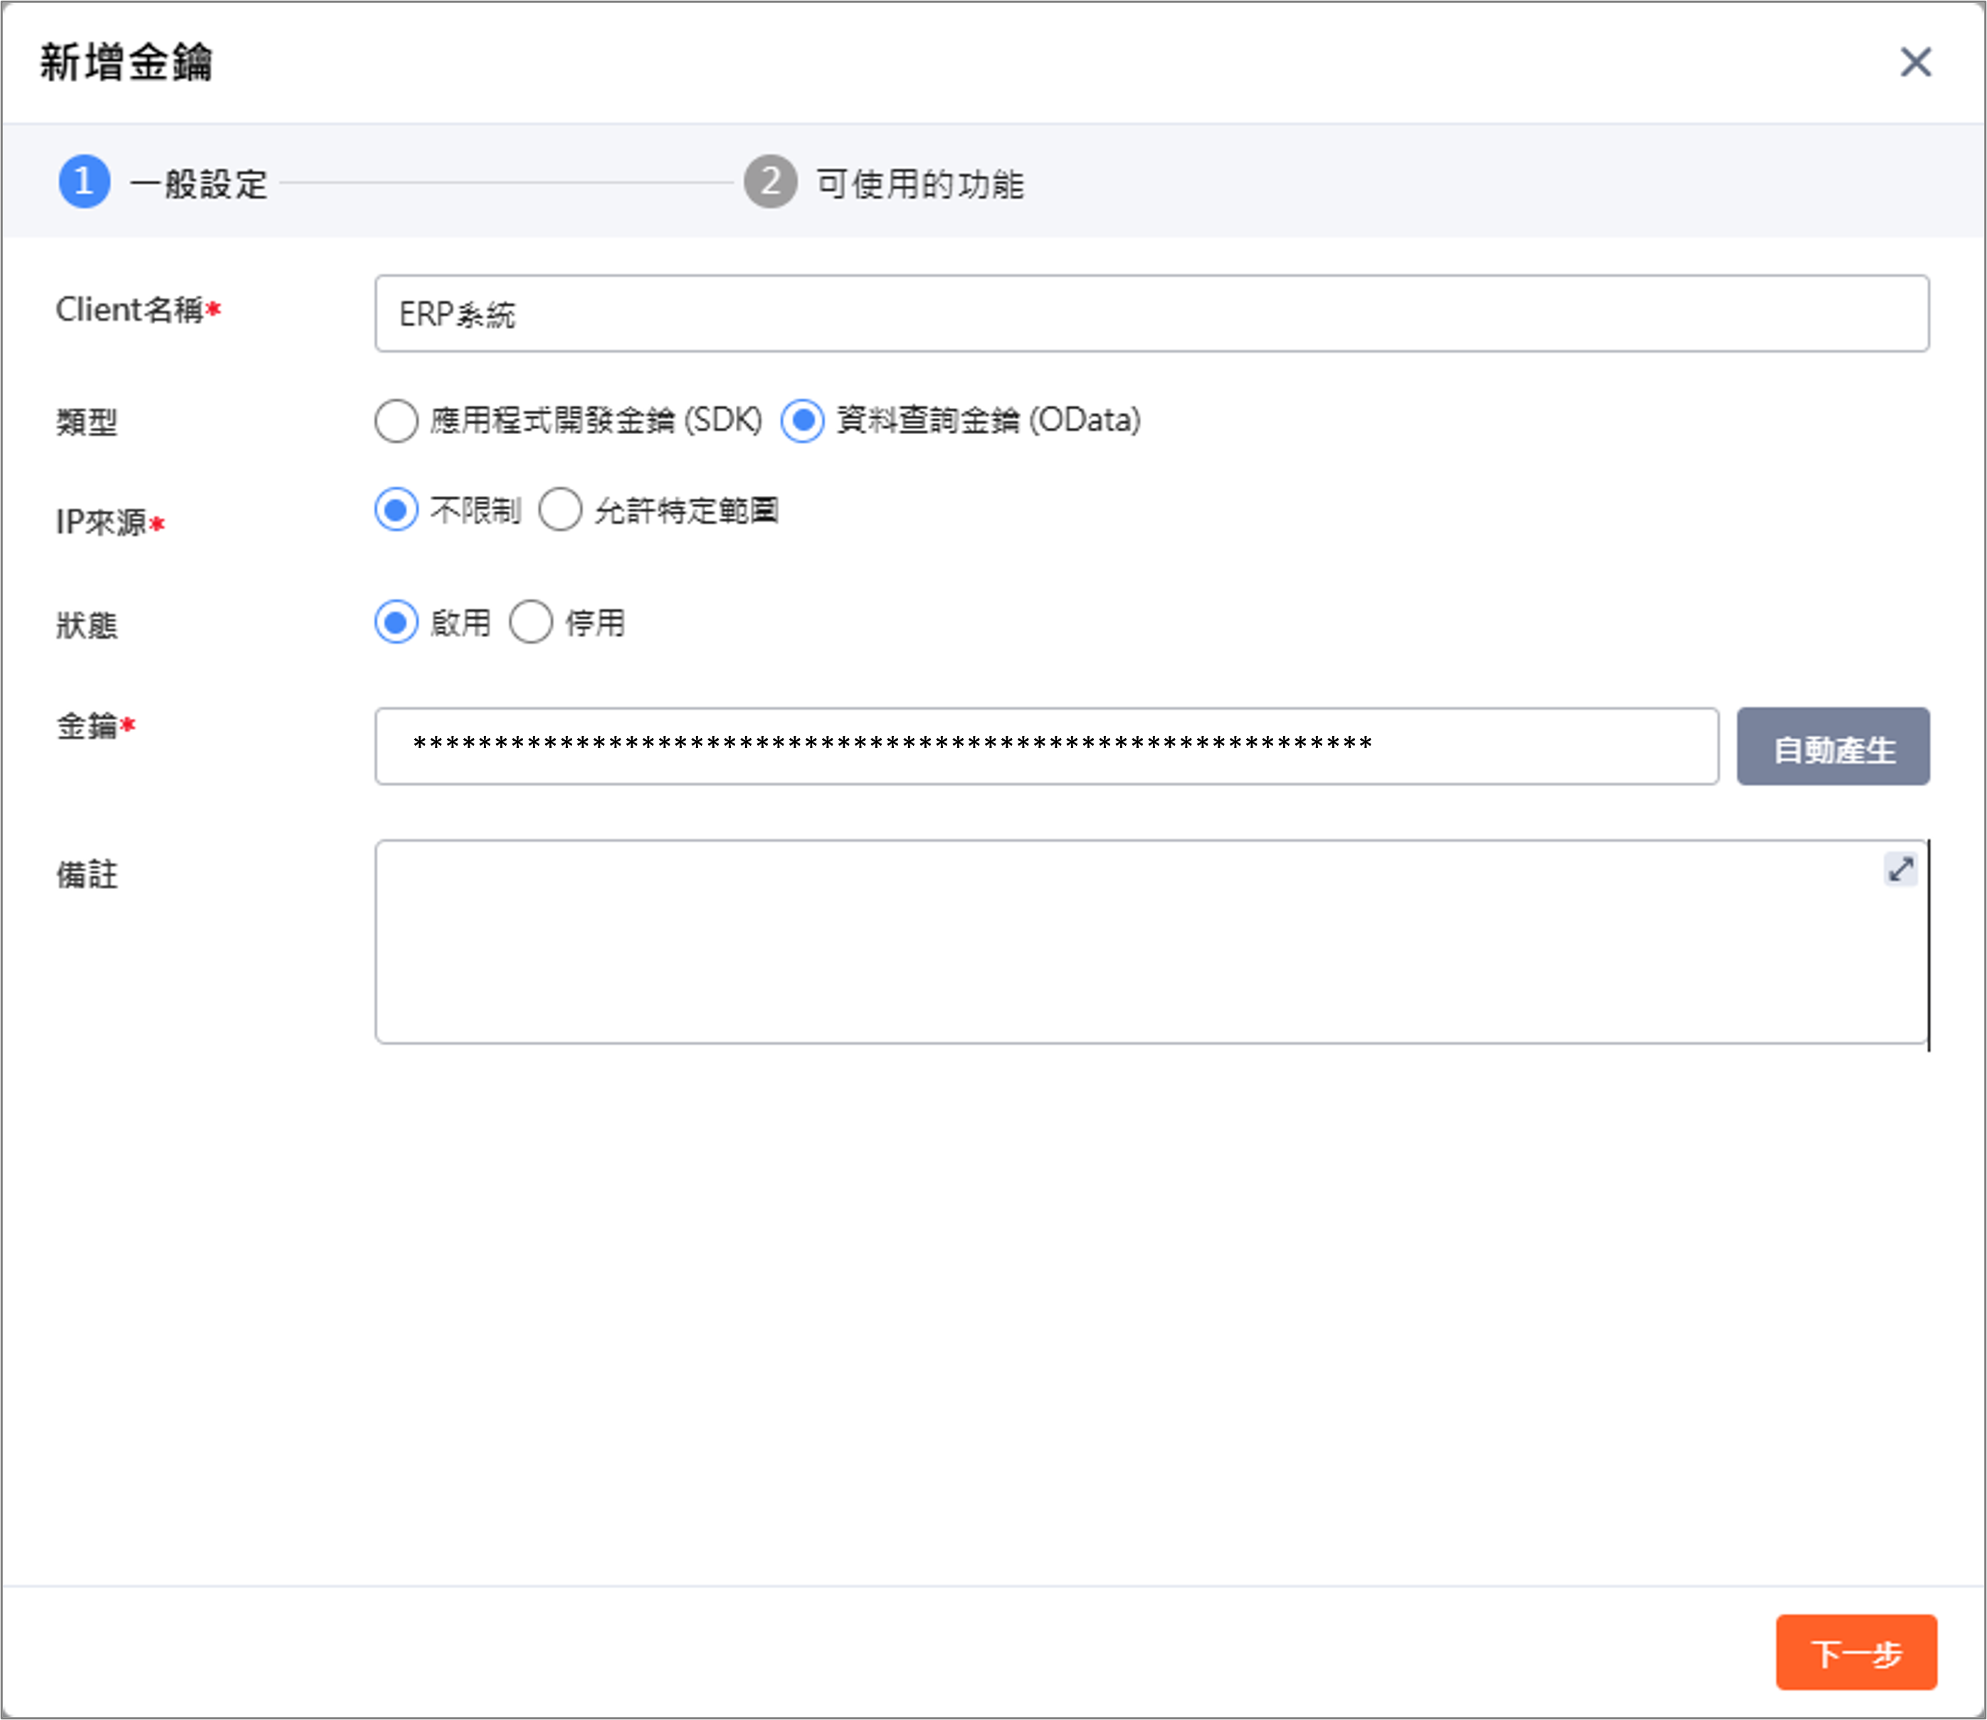Viewport: 1987px width, 1720px height.
Task: Close the 新增金鑰 dialog
Action: tap(1915, 63)
